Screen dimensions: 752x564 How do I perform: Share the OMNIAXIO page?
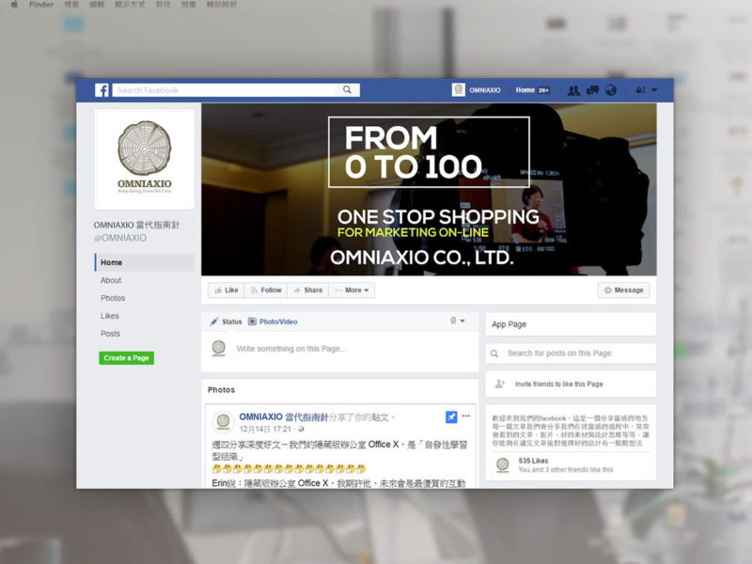(x=308, y=290)
